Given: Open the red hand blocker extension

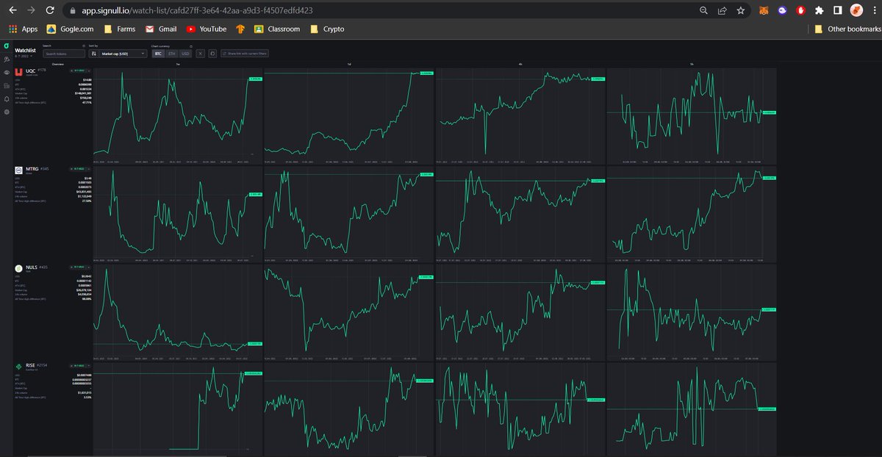Looking at the screenshot, I should [801, 10].
